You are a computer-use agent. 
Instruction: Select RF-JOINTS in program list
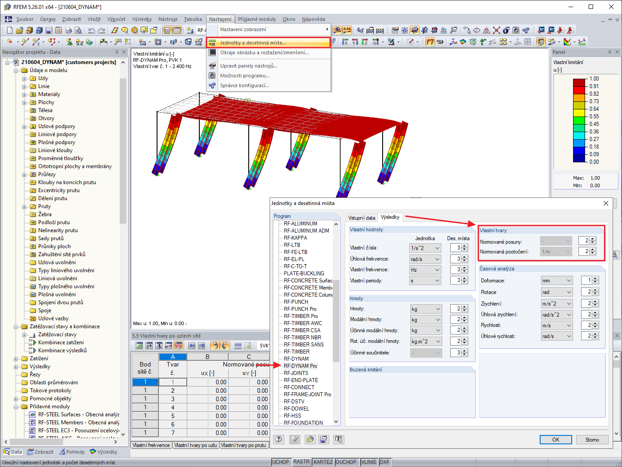[296, 373]
